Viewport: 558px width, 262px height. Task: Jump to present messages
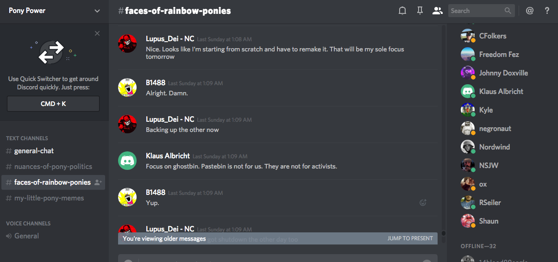pyautogui.click(x=410, y=238)
